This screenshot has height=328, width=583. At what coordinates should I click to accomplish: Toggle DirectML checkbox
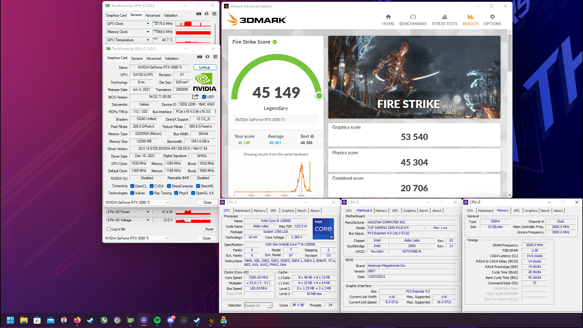tap(198, 186)
